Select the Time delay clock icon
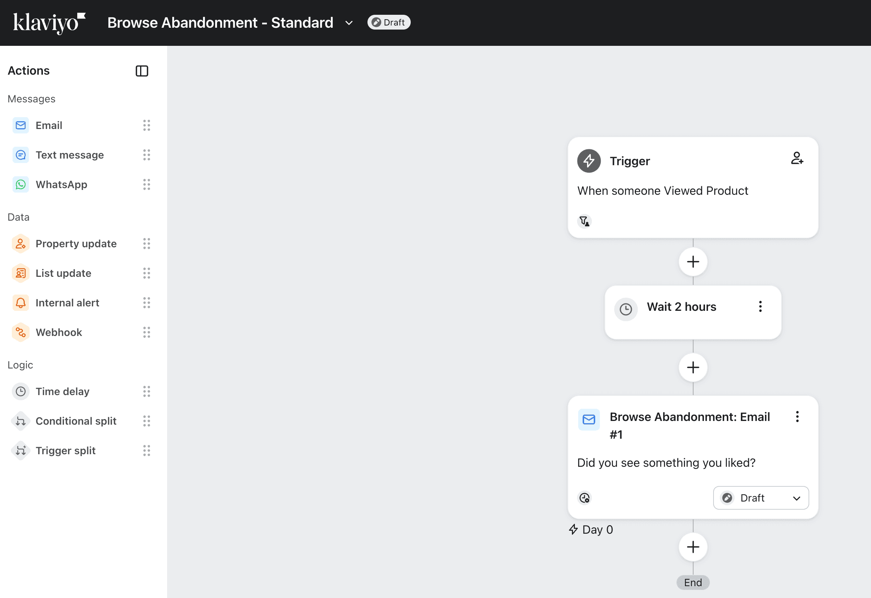 click(21, 391)
